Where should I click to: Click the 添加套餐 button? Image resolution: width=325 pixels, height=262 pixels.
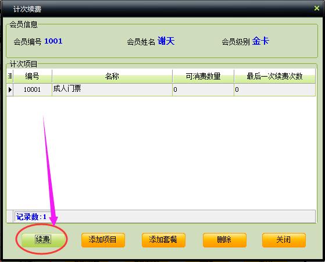click(163, 240)
